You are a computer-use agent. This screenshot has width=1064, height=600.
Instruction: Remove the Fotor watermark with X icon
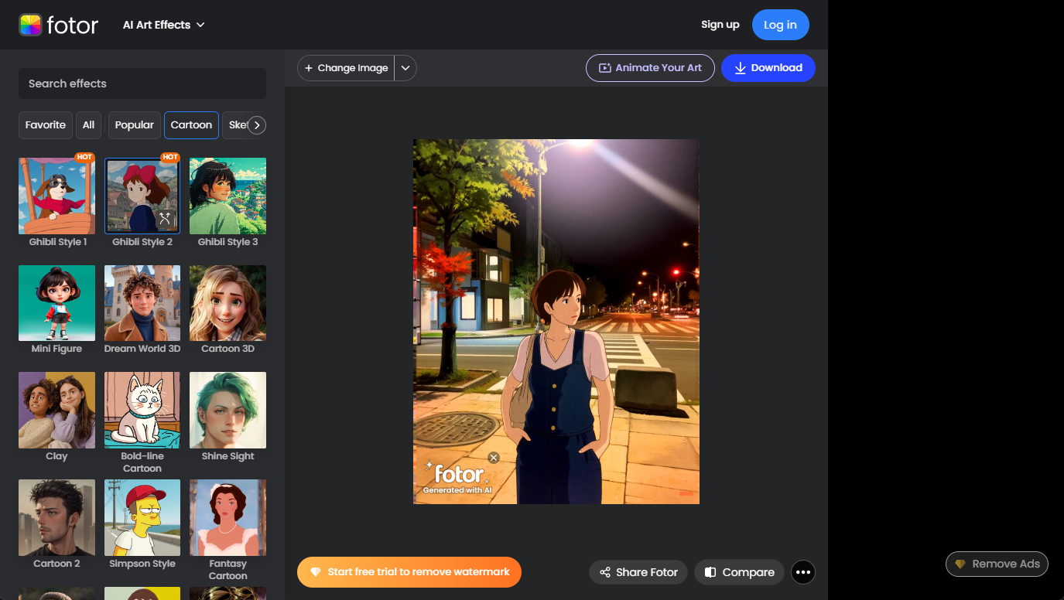click(494, 458)
